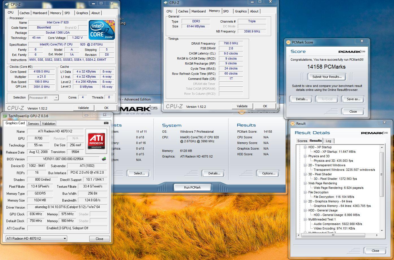Screen dimensions: 394x260
Task: Click the Result list horizontal scrollbar
Action: (333, 235)
